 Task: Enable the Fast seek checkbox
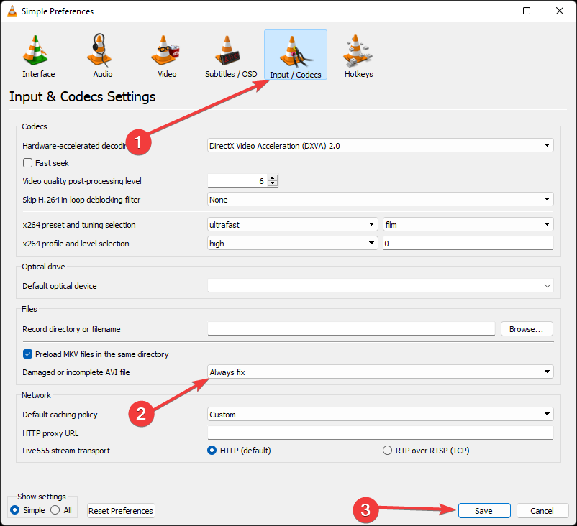pos(26,163)
